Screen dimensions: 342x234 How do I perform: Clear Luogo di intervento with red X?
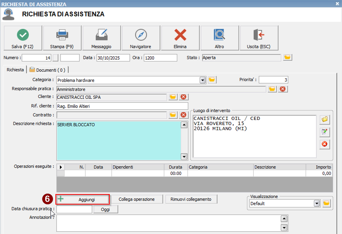coord(324,144)
